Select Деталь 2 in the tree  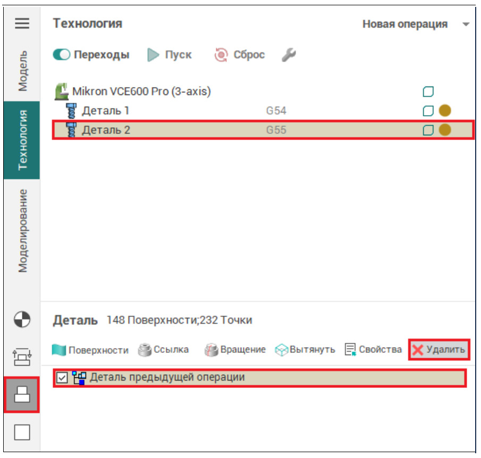(x=106, y=130)
